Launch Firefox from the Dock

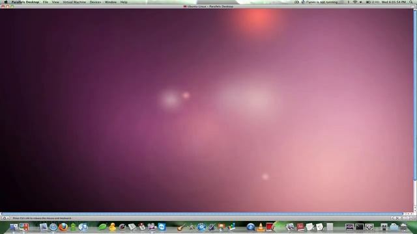[63, 227]
